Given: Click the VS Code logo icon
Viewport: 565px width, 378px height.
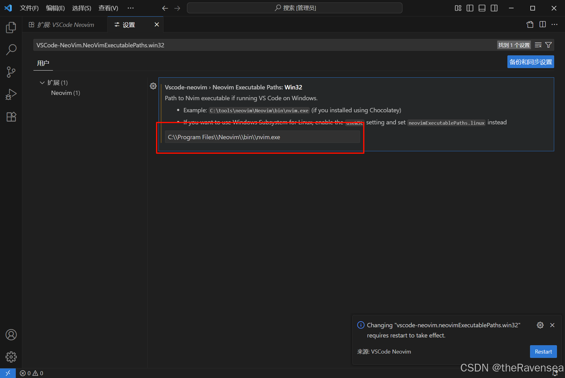Looking at the screenshot, I should [x=8, y=8].
